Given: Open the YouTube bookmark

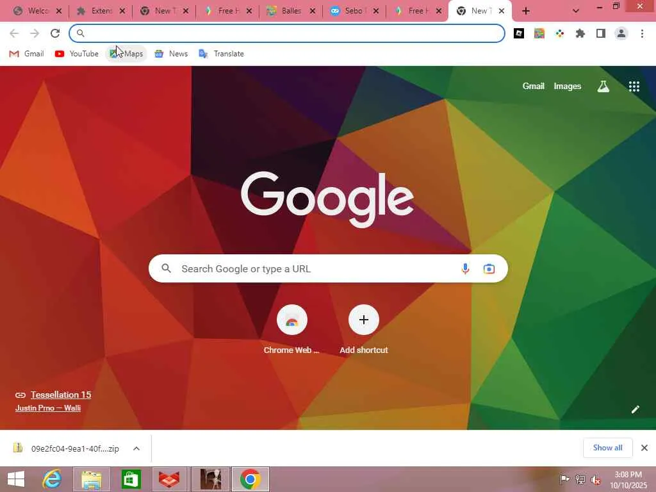Looking at the screenshot, I should coord(77,54).
